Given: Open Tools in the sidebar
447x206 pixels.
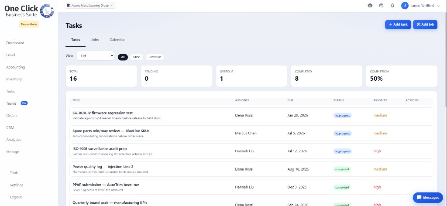Looking at the screenshot, I should pos(14,173).
